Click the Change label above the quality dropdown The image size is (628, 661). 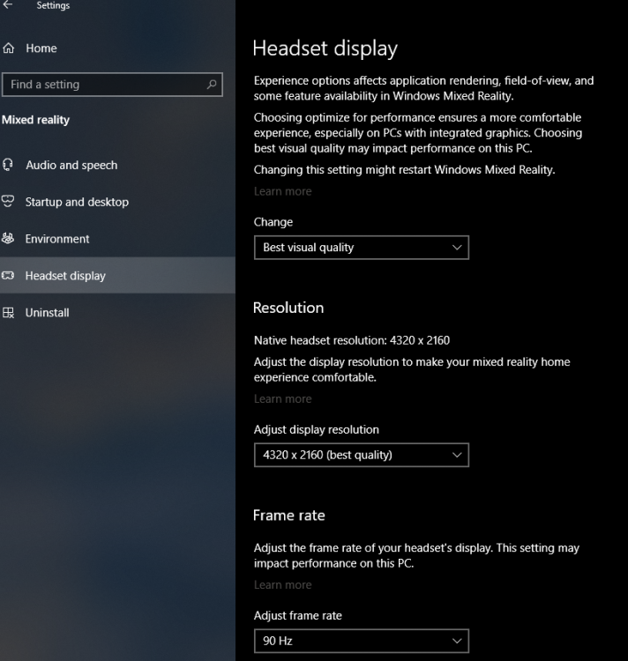pyautogui.click(x=273, y=222)
